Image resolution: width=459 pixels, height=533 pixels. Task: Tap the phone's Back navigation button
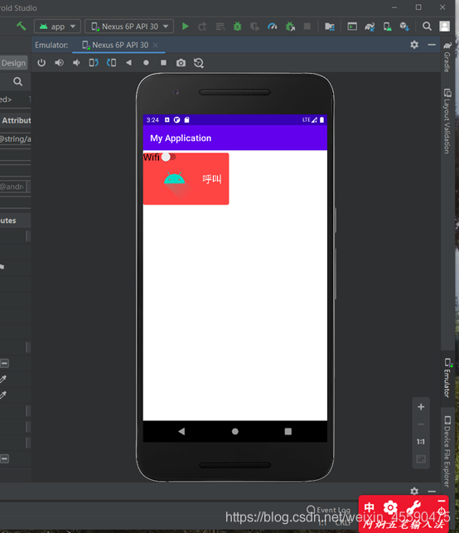pyautogui.click(x=181, y=431)
